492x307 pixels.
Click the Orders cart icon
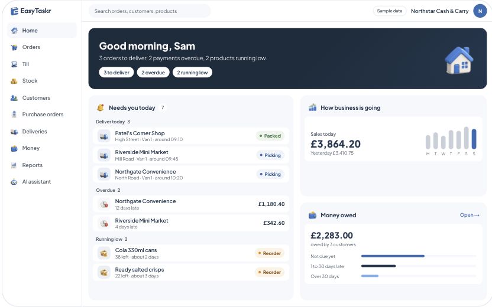point(14,47)
